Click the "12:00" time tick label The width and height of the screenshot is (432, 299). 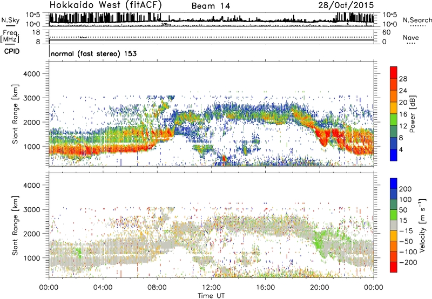pos(211,288)
